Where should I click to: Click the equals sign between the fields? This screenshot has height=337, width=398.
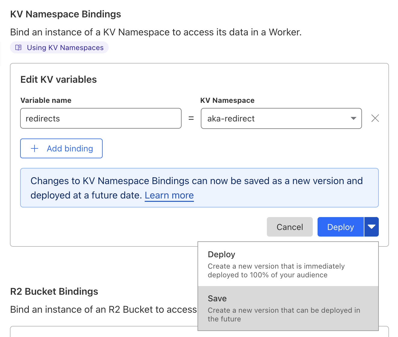coord(191,118)
